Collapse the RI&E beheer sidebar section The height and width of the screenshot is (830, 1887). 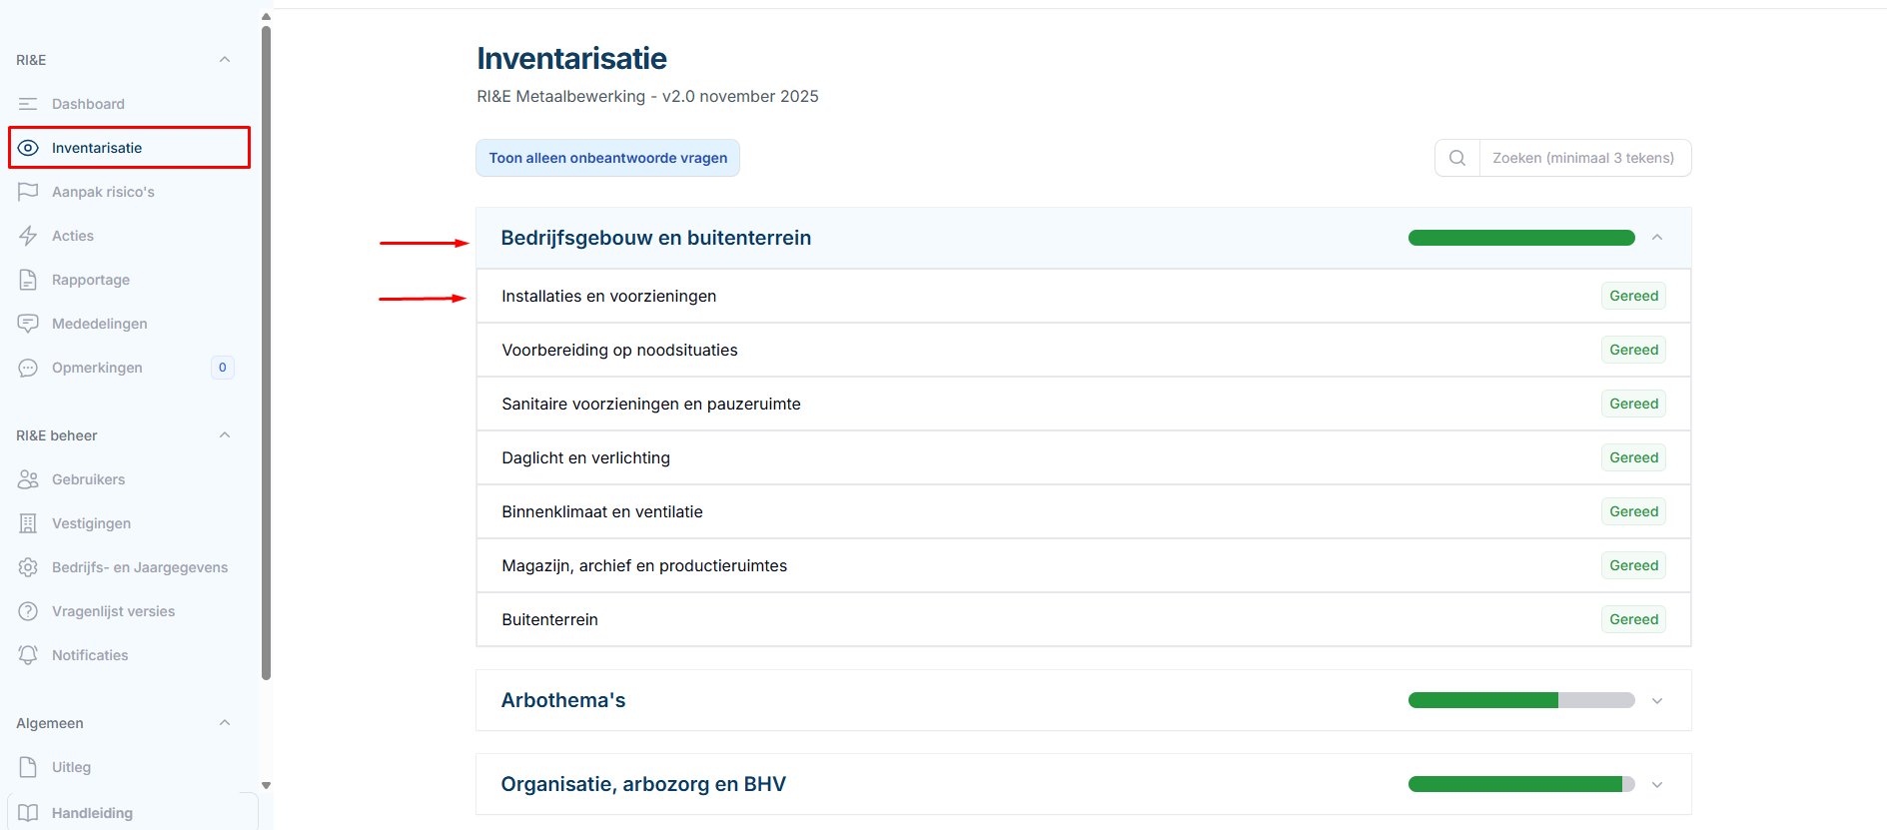pyautogui.click(x=225, y=435)
